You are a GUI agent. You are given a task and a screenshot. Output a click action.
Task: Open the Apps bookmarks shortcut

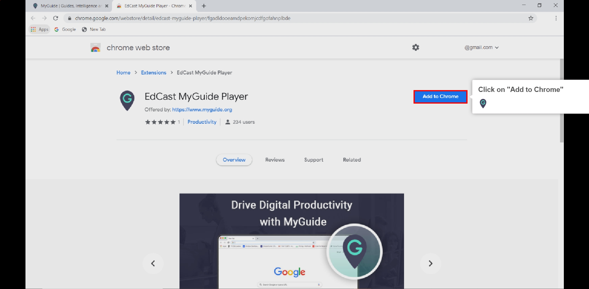[40, 29]
